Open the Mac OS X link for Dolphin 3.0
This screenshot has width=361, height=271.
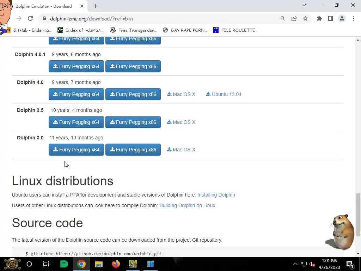click(181, 150)
